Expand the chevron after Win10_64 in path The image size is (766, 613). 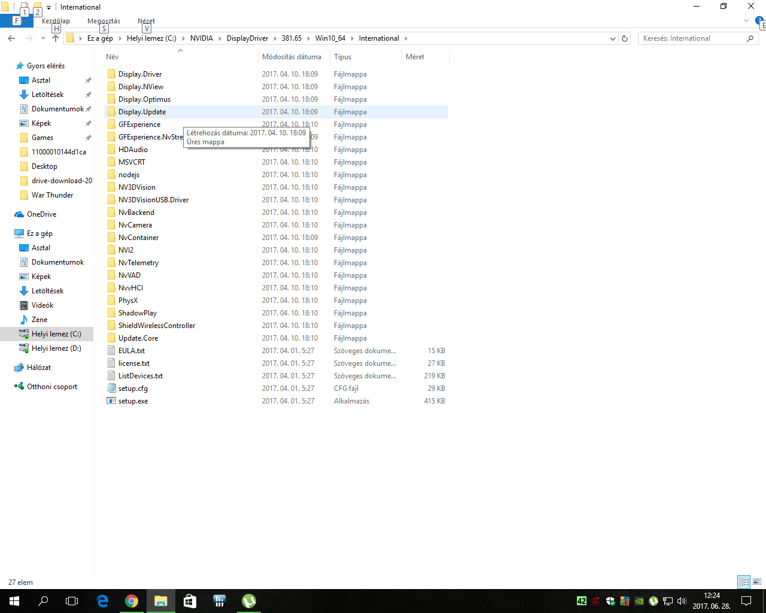pyautogui.click(x=352, y=38)
